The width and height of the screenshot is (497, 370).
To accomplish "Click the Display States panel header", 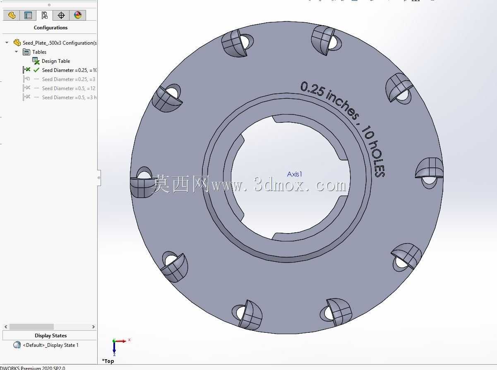I will (x=50, y=336).
